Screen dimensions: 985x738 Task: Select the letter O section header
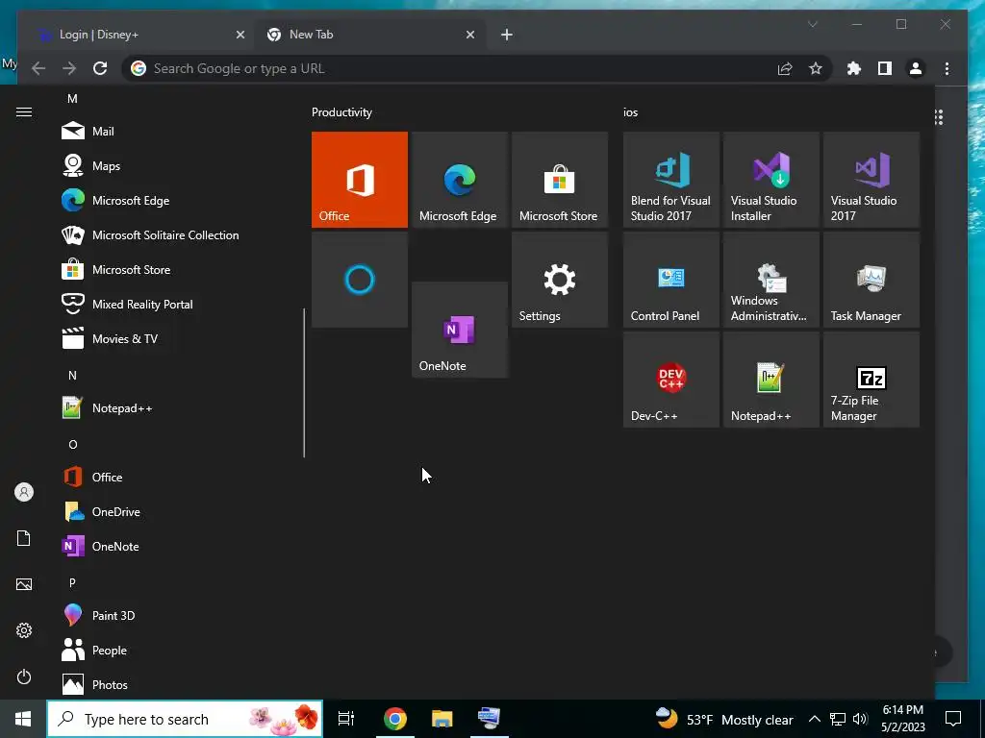[x=72, y=444]
